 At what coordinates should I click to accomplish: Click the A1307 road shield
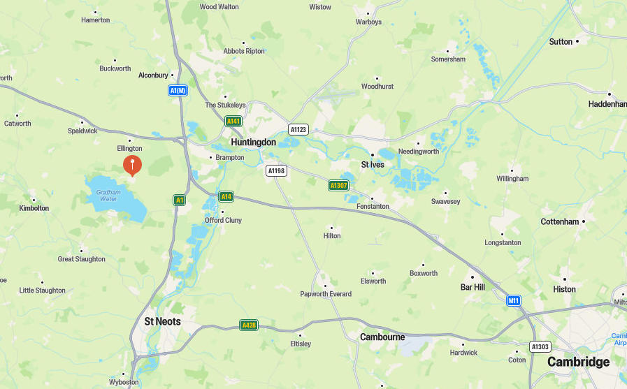pos(339,185)
